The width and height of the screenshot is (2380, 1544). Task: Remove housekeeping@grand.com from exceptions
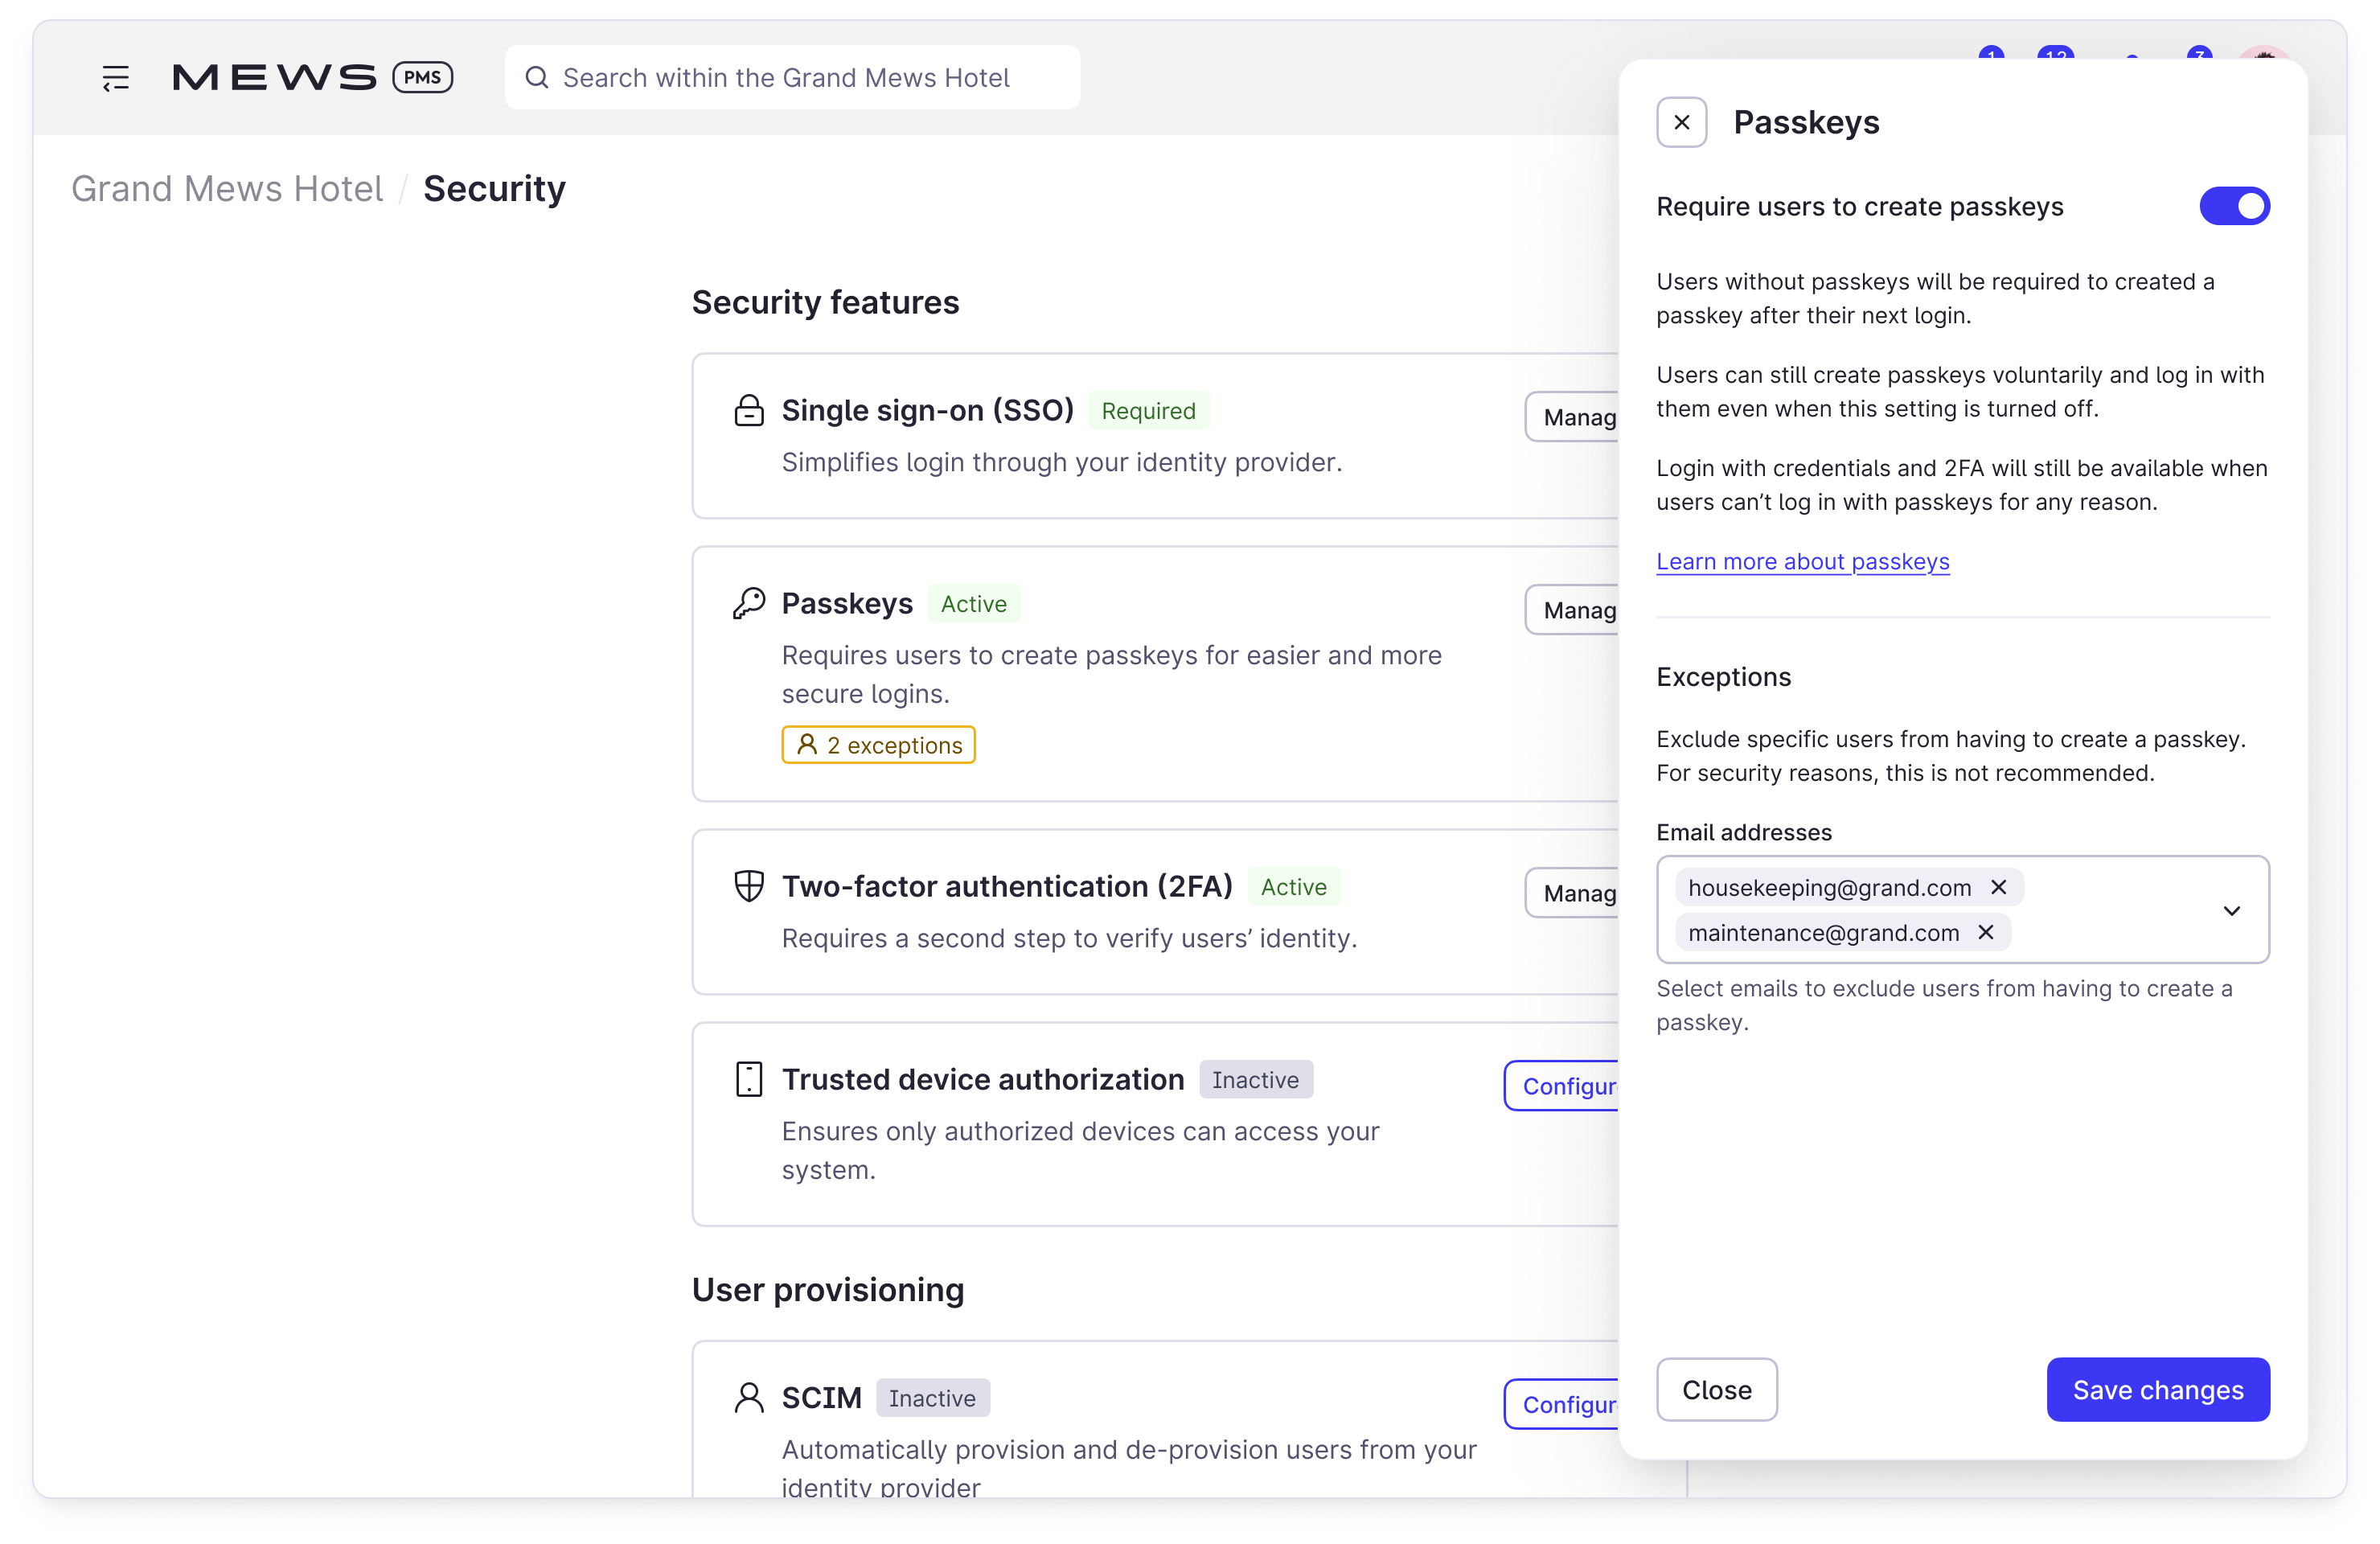1999,887
